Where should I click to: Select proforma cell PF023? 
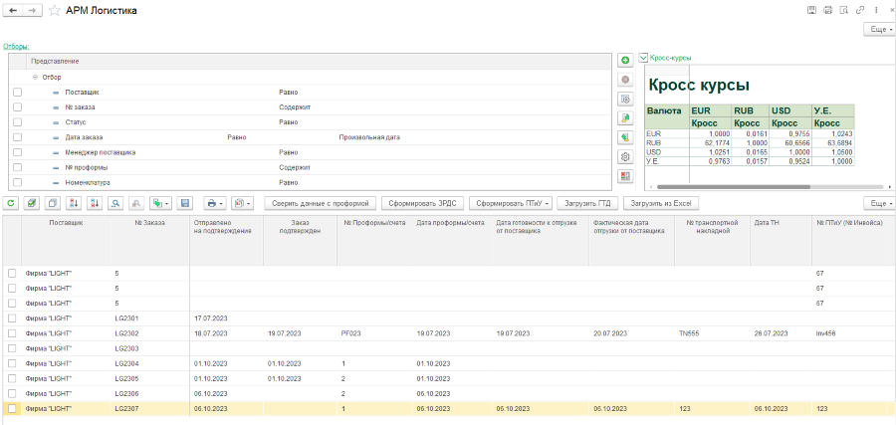(x=350, y=333)
